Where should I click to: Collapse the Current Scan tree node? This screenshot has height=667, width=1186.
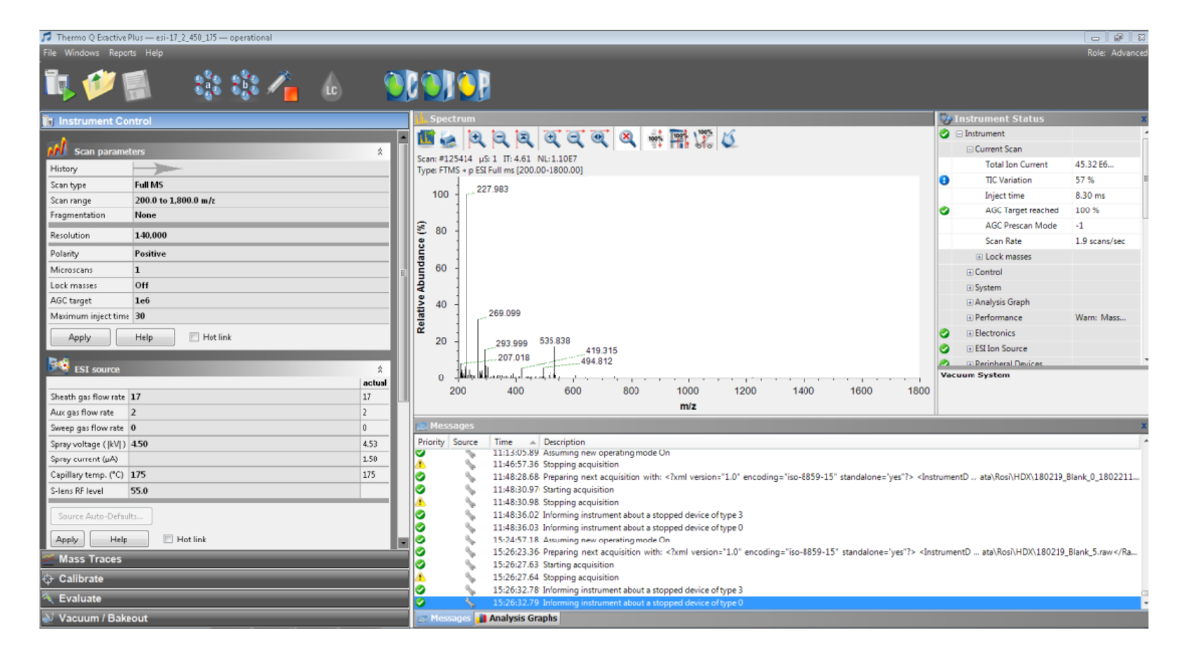[970, 149]
